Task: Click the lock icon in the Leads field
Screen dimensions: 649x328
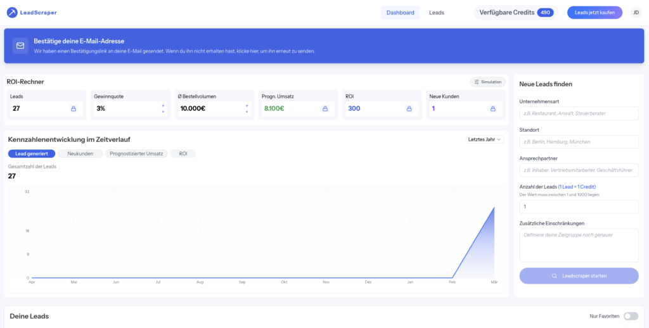Action: [73, 109]
